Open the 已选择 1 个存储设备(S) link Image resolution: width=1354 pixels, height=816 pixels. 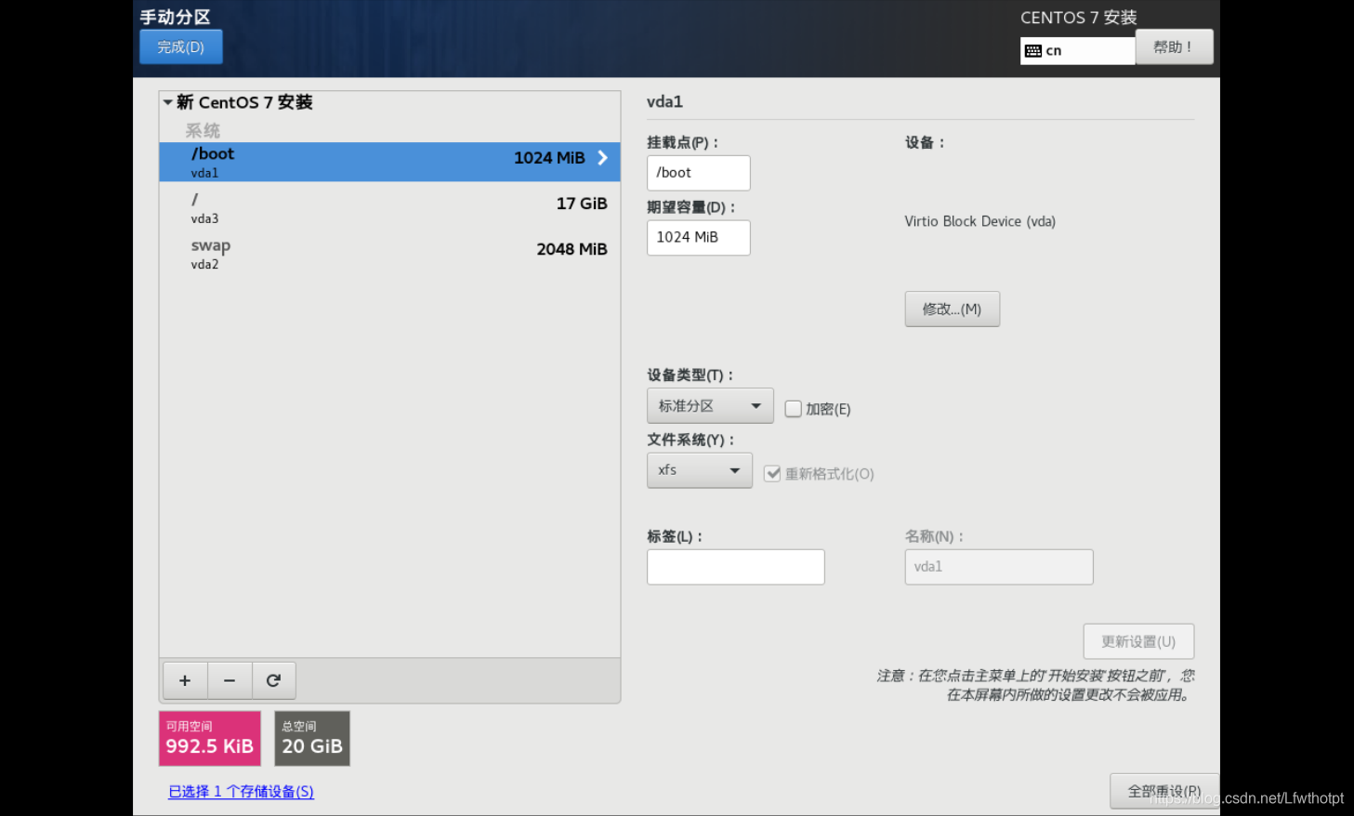pyautogui.click(x=241, y=792)
